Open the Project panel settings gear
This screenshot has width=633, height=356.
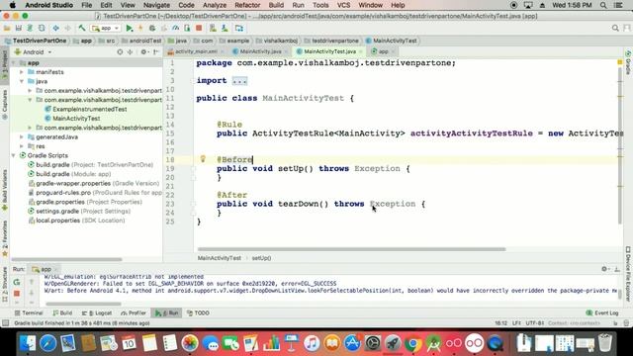tap(143, 52)
